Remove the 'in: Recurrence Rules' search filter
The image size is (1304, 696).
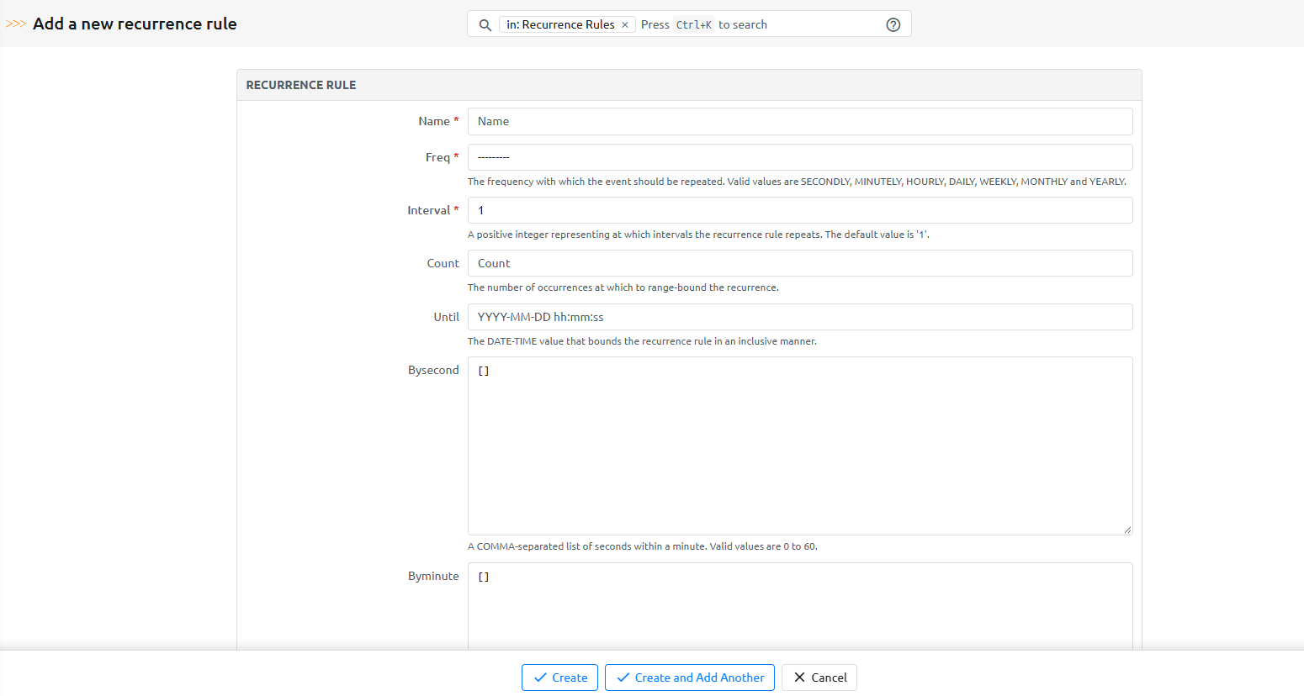[x=625, y=25]
